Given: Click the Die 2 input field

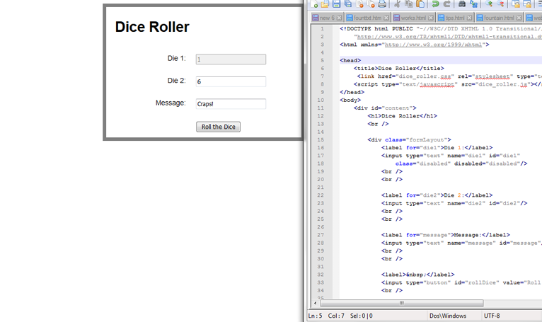Looking at the screenshot, I should pos(231,82).
